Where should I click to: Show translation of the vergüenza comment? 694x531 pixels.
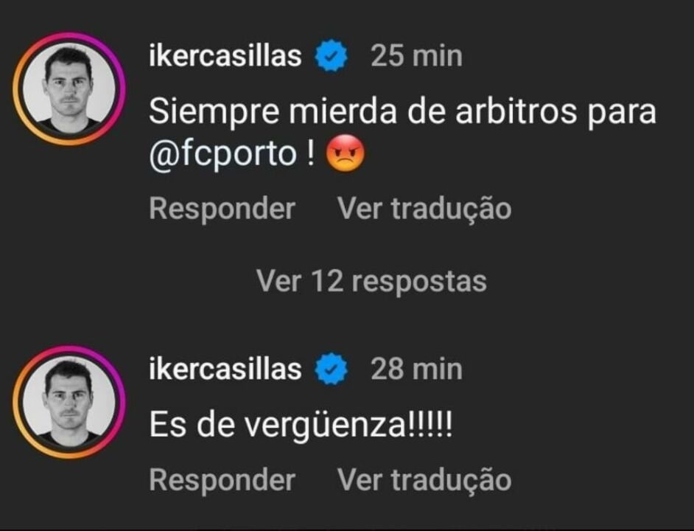tap(424, 480)
